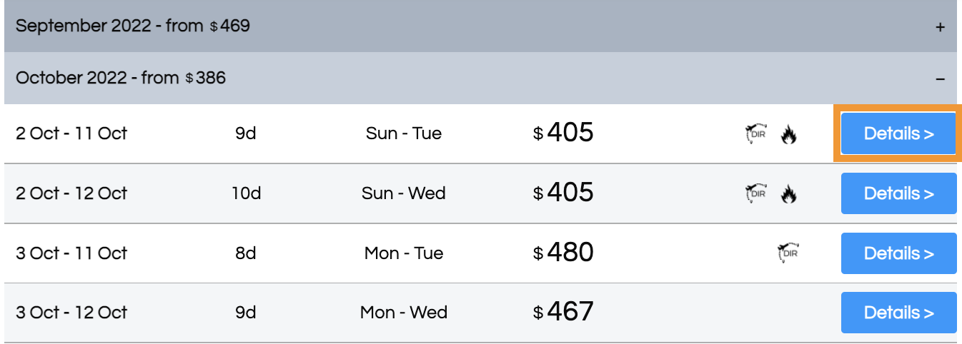The image size is (962, 344).
Task: Click the 8d duration label
Action: [246, 253]
